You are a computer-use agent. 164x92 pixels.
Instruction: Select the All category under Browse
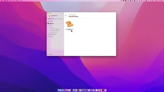51,26
